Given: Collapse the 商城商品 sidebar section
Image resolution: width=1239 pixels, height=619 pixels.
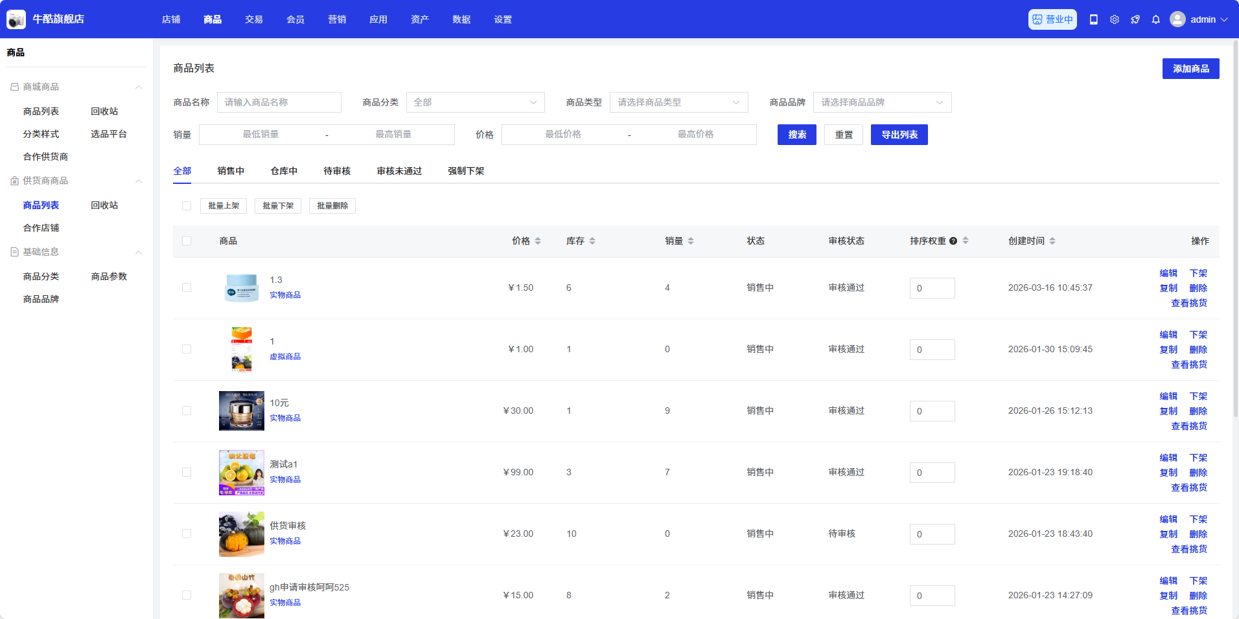Looking at the screenshot, I should [138, 87].
